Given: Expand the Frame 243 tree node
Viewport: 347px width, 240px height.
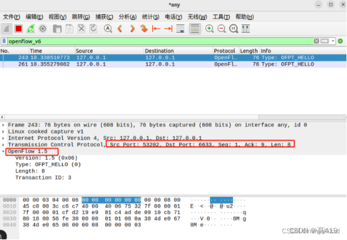Looking at the screenshot, I should (3, 125).
